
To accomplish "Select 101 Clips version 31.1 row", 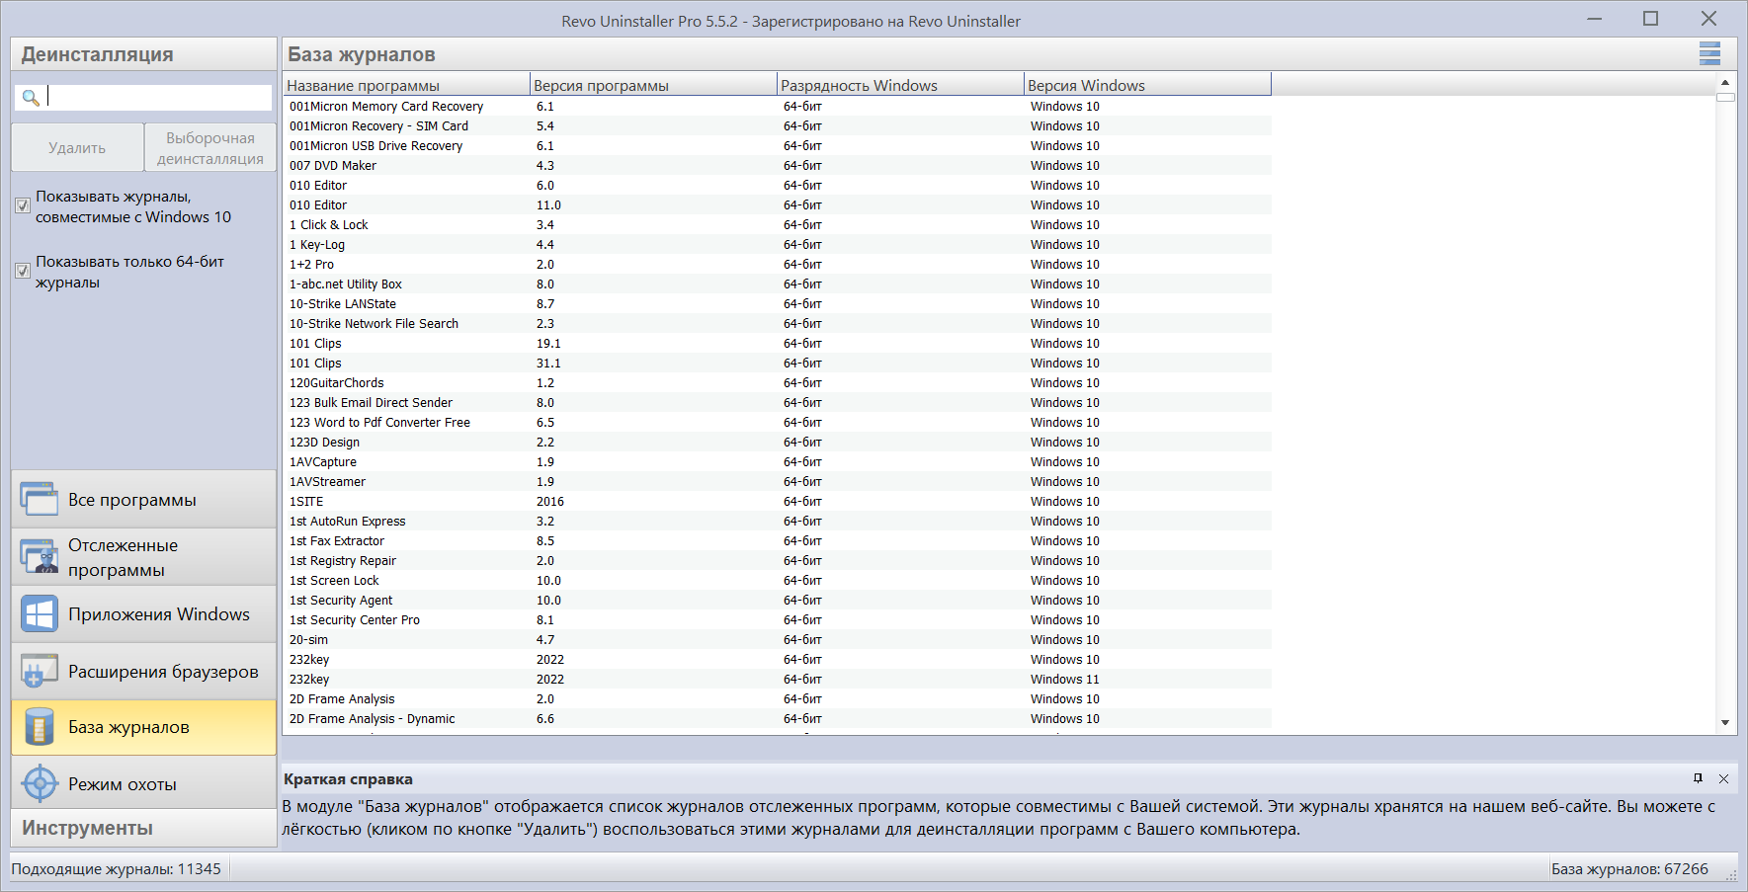I will pyautogui.click(x=777, y=364).
